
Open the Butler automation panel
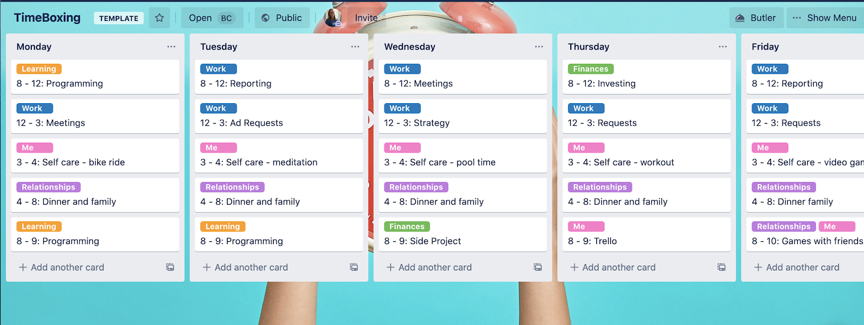tap(755, 18)
